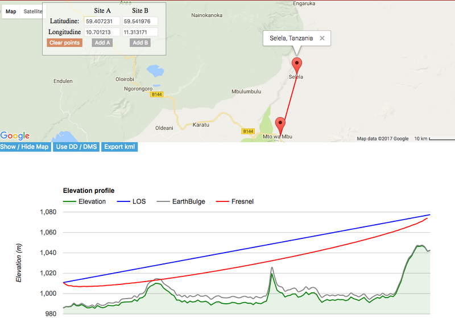Click the Add B button
The image size is (455, 318).
140,43
